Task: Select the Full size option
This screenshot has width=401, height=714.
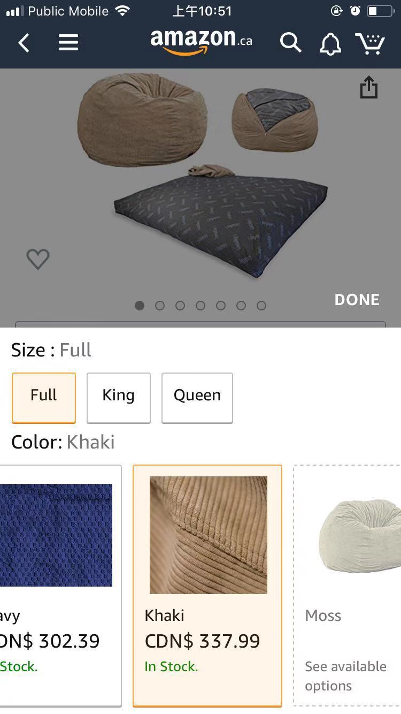Action: click(x=44, y=397)
